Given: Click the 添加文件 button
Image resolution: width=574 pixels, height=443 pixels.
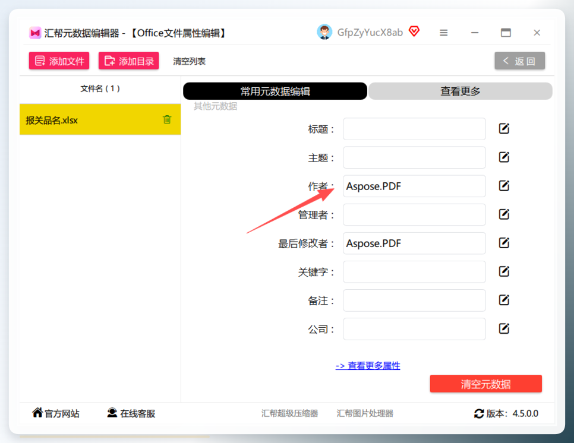Looking at the screenshot, I should [59, 61].
